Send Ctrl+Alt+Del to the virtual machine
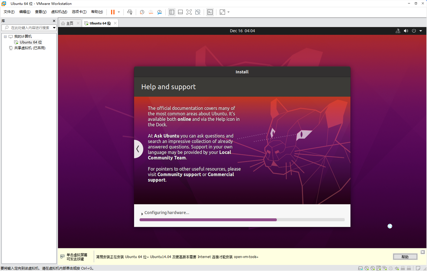Image resolution: width=427 pixels, height=271 pixels. point(130,12)
